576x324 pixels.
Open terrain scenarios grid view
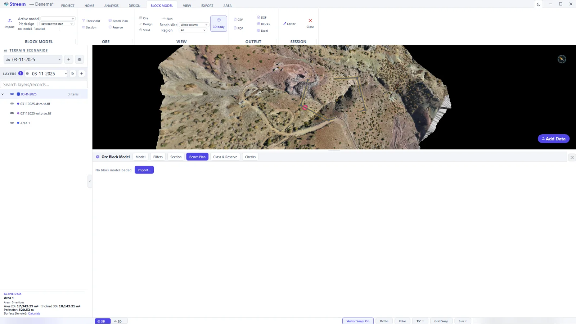[80, 59]
